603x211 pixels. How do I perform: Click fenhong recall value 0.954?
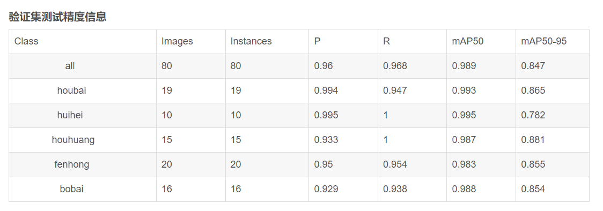click(x=395, y=164)
